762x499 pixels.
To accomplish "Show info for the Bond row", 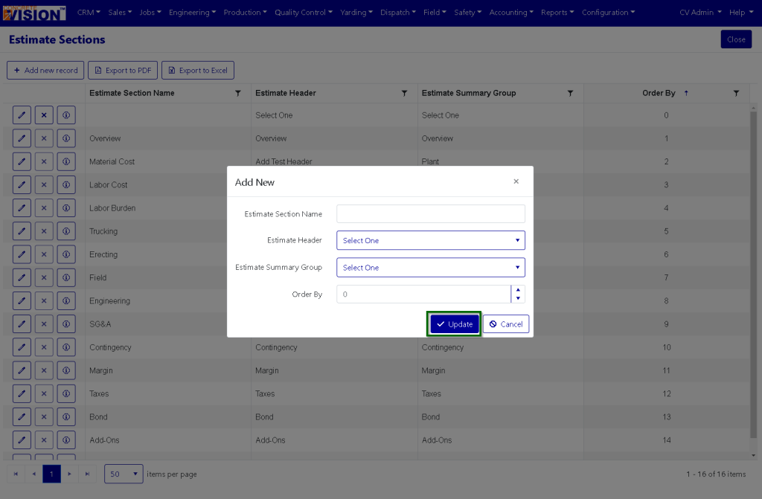I will [66, 417].
